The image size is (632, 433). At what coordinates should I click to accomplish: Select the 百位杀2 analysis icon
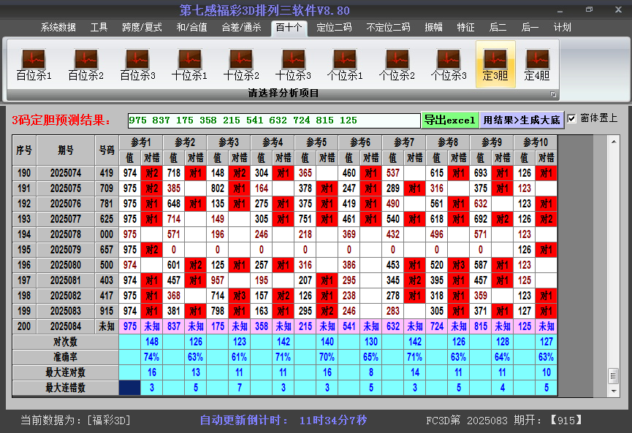click(x=86, y=64)
